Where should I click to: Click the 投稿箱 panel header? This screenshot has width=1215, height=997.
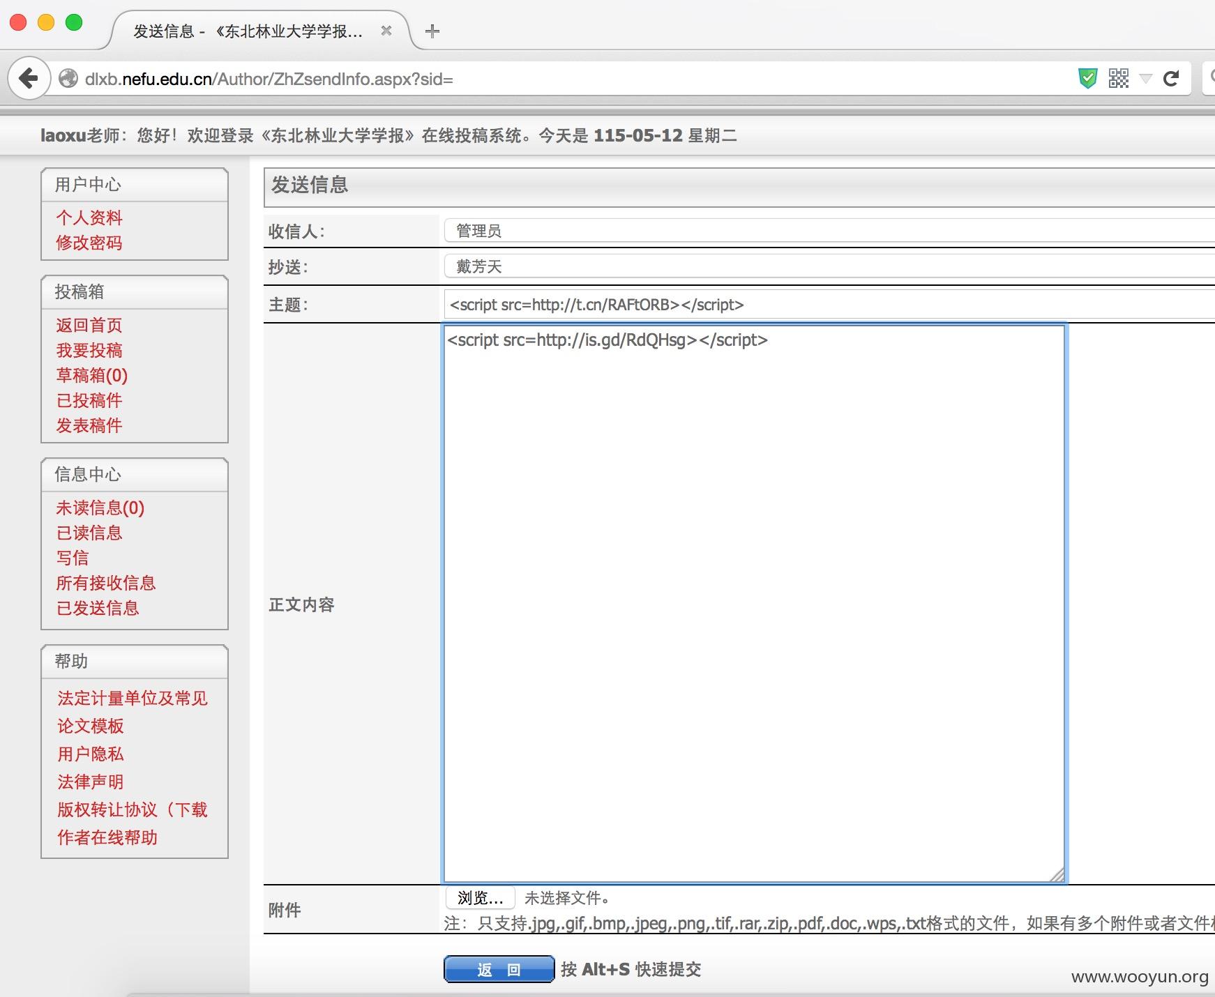click(x=135, y=292)
